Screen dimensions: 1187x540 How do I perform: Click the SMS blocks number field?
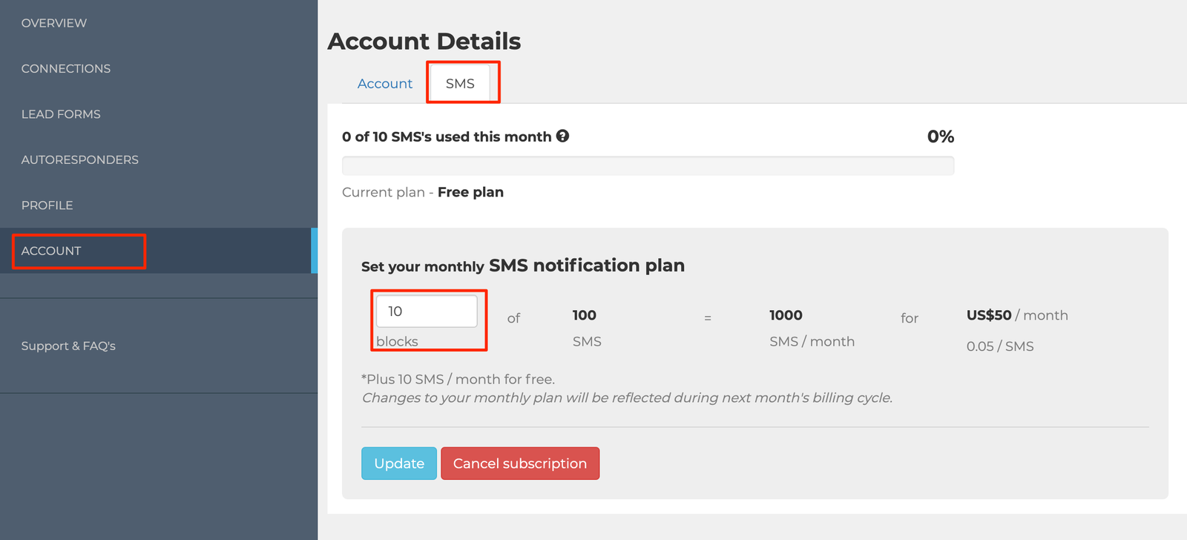point(427,312)
